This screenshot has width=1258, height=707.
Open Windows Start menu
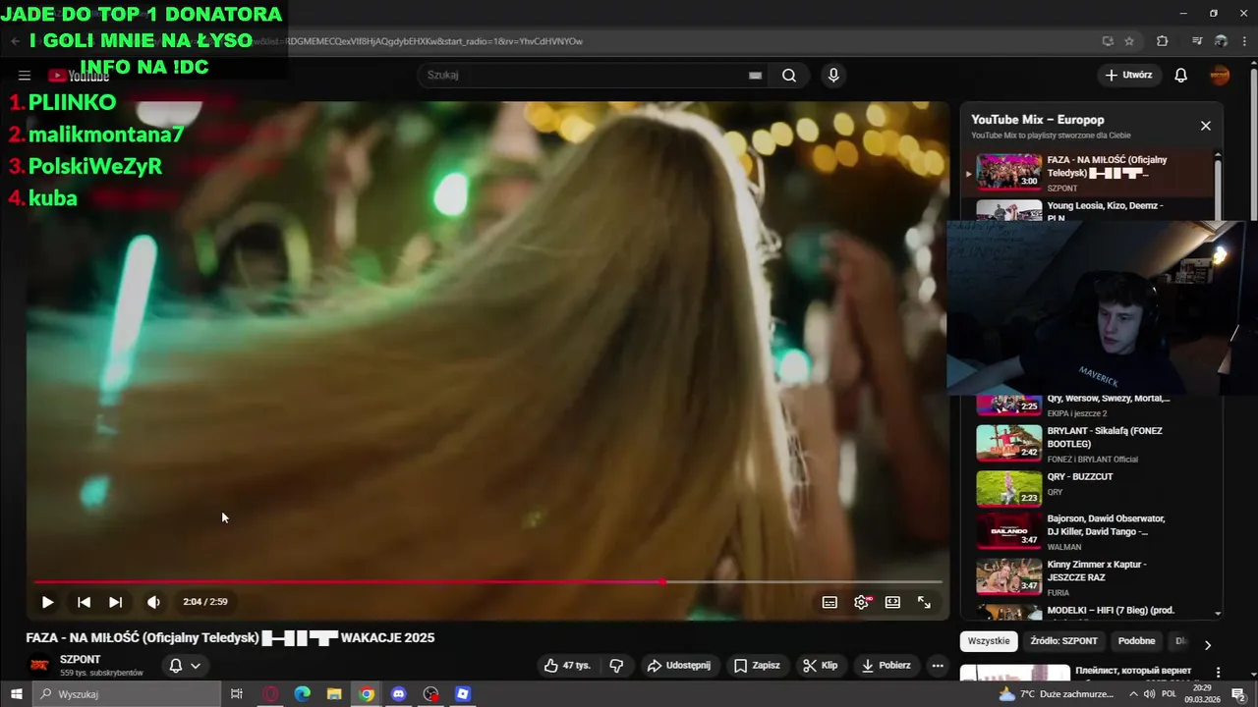coord(16,694)
